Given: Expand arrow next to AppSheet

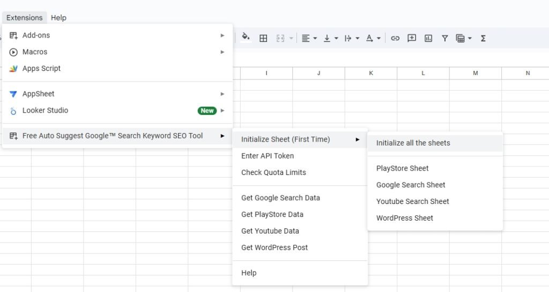Looking at the screenshot, I should coord(222,94).
